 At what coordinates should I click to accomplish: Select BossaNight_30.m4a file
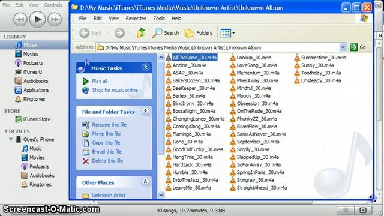click(194, 111)
